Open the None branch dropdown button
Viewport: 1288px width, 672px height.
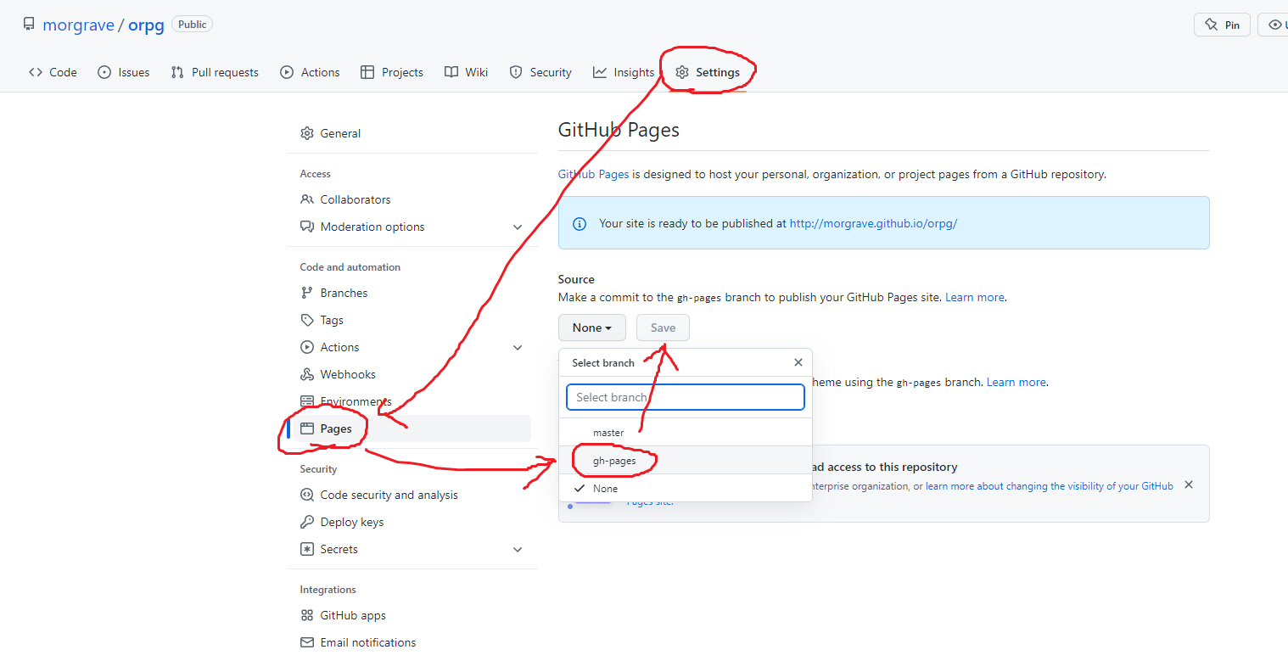pyautogui.click(x=592, y=328)
